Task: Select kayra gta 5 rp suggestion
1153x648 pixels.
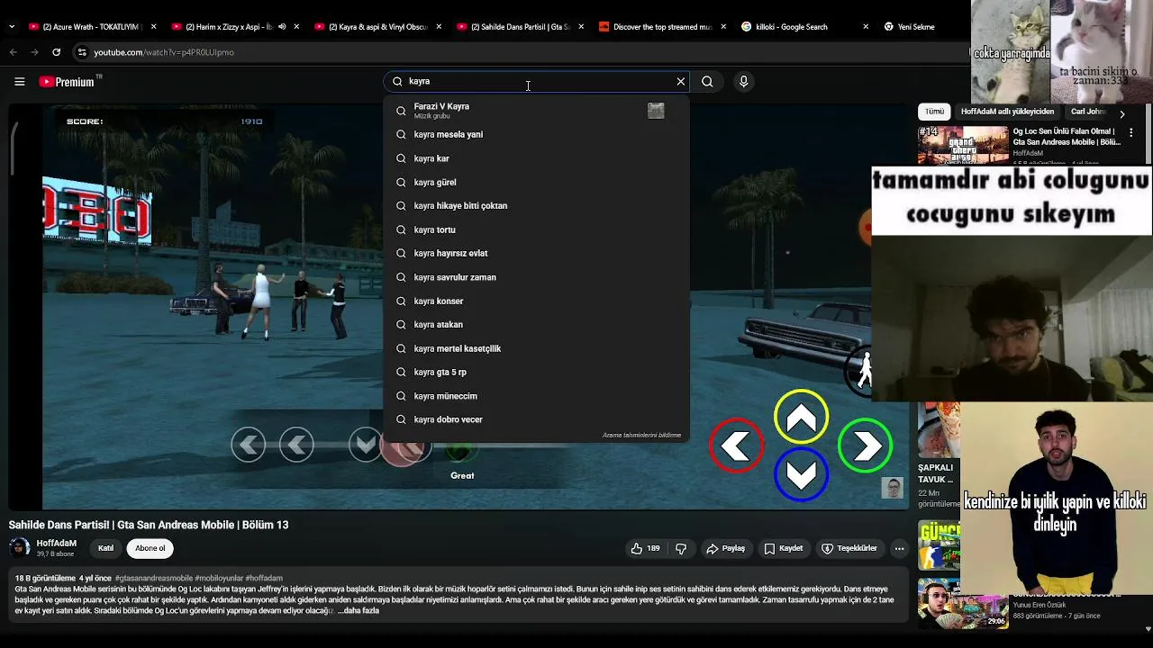Action: click(537, 372)
